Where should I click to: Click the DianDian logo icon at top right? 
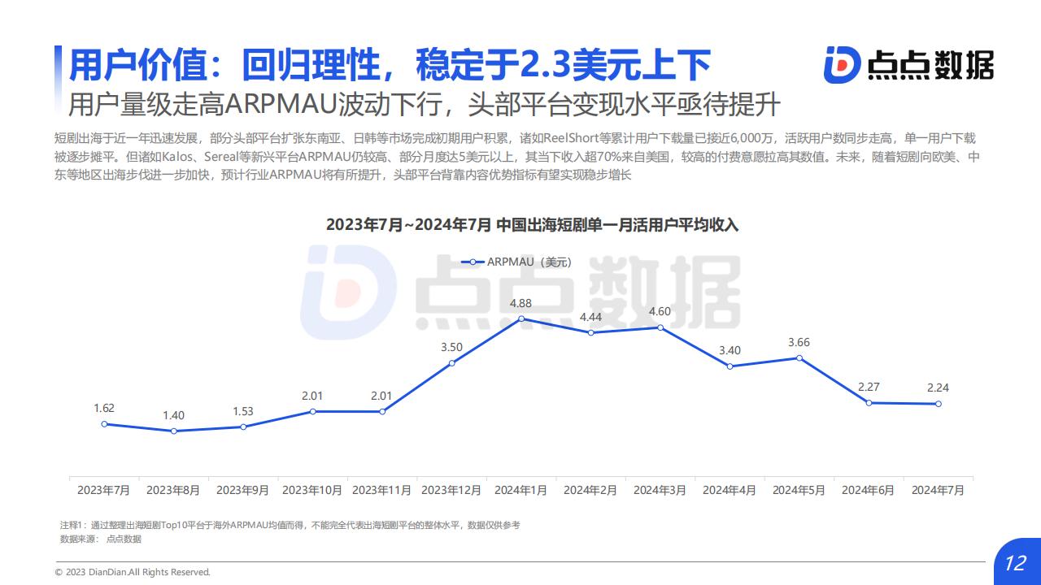[x=842, y=65]
